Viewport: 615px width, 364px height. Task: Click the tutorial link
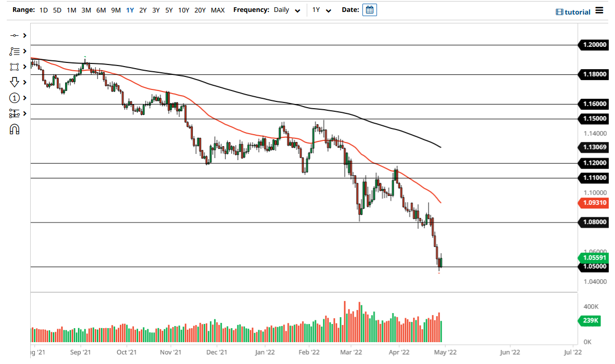[573, 11]
